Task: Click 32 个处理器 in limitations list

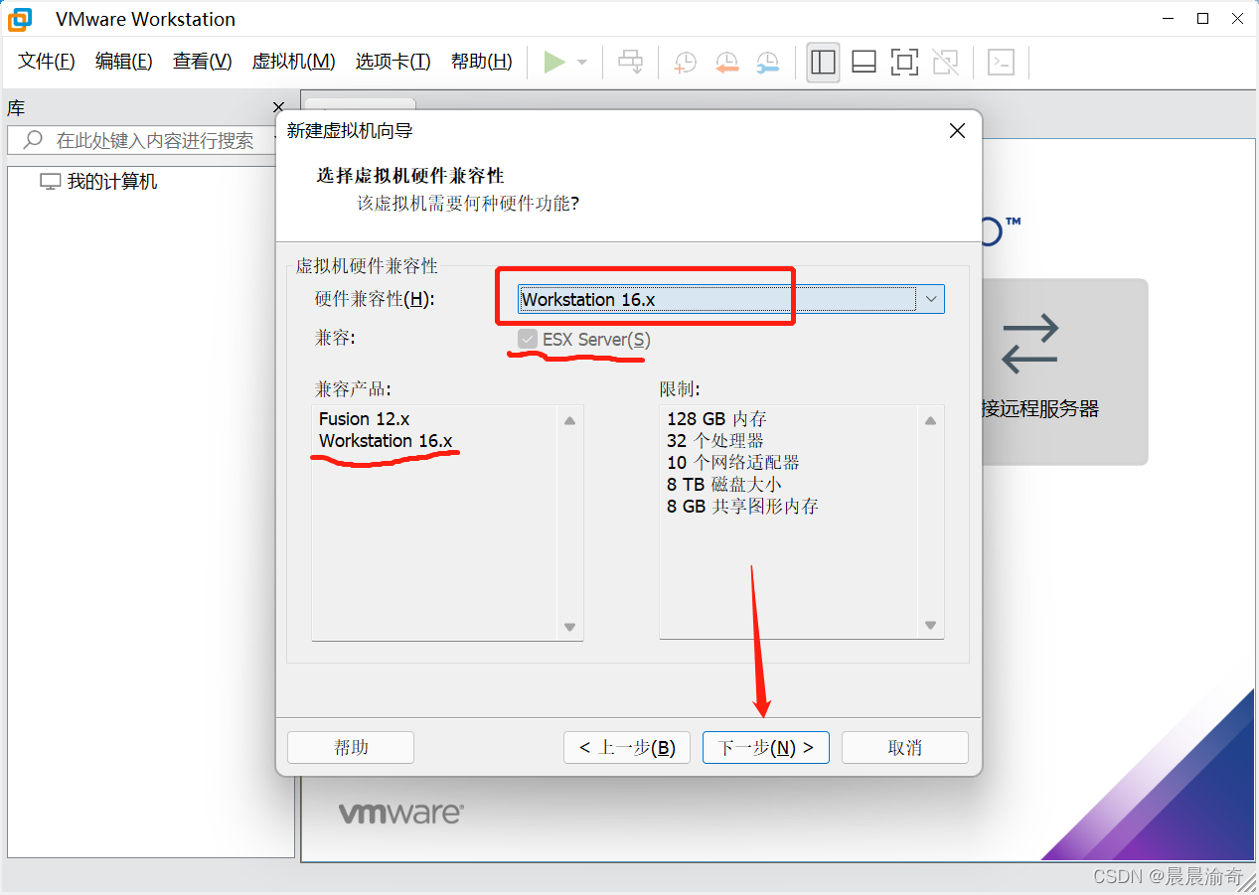Action: (715, 441)
